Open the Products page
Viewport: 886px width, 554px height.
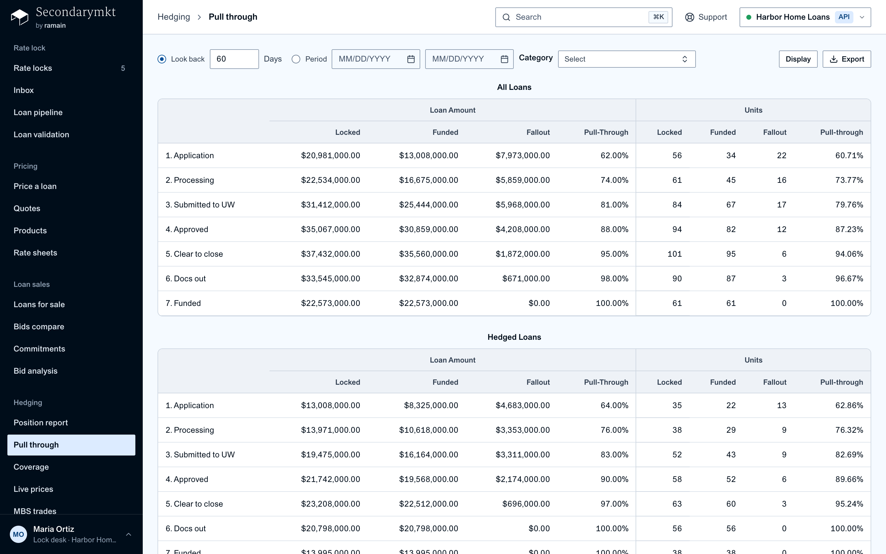click(71, 231)
